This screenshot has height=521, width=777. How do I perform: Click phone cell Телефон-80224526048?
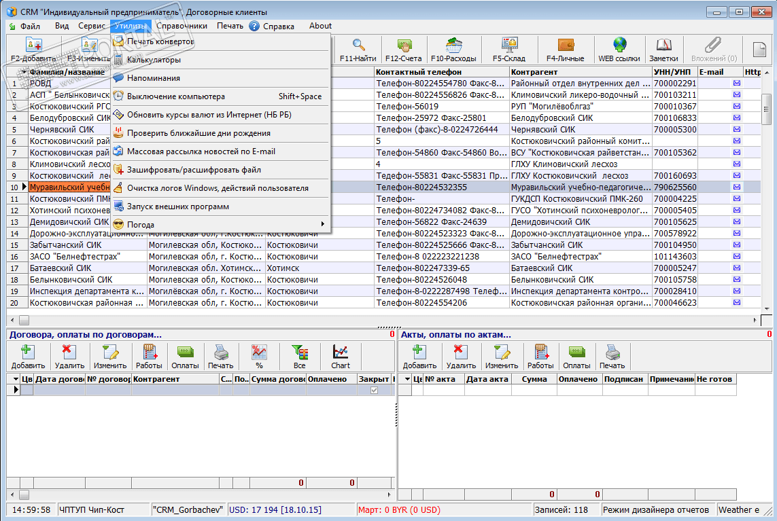click(x=441, y=280)
